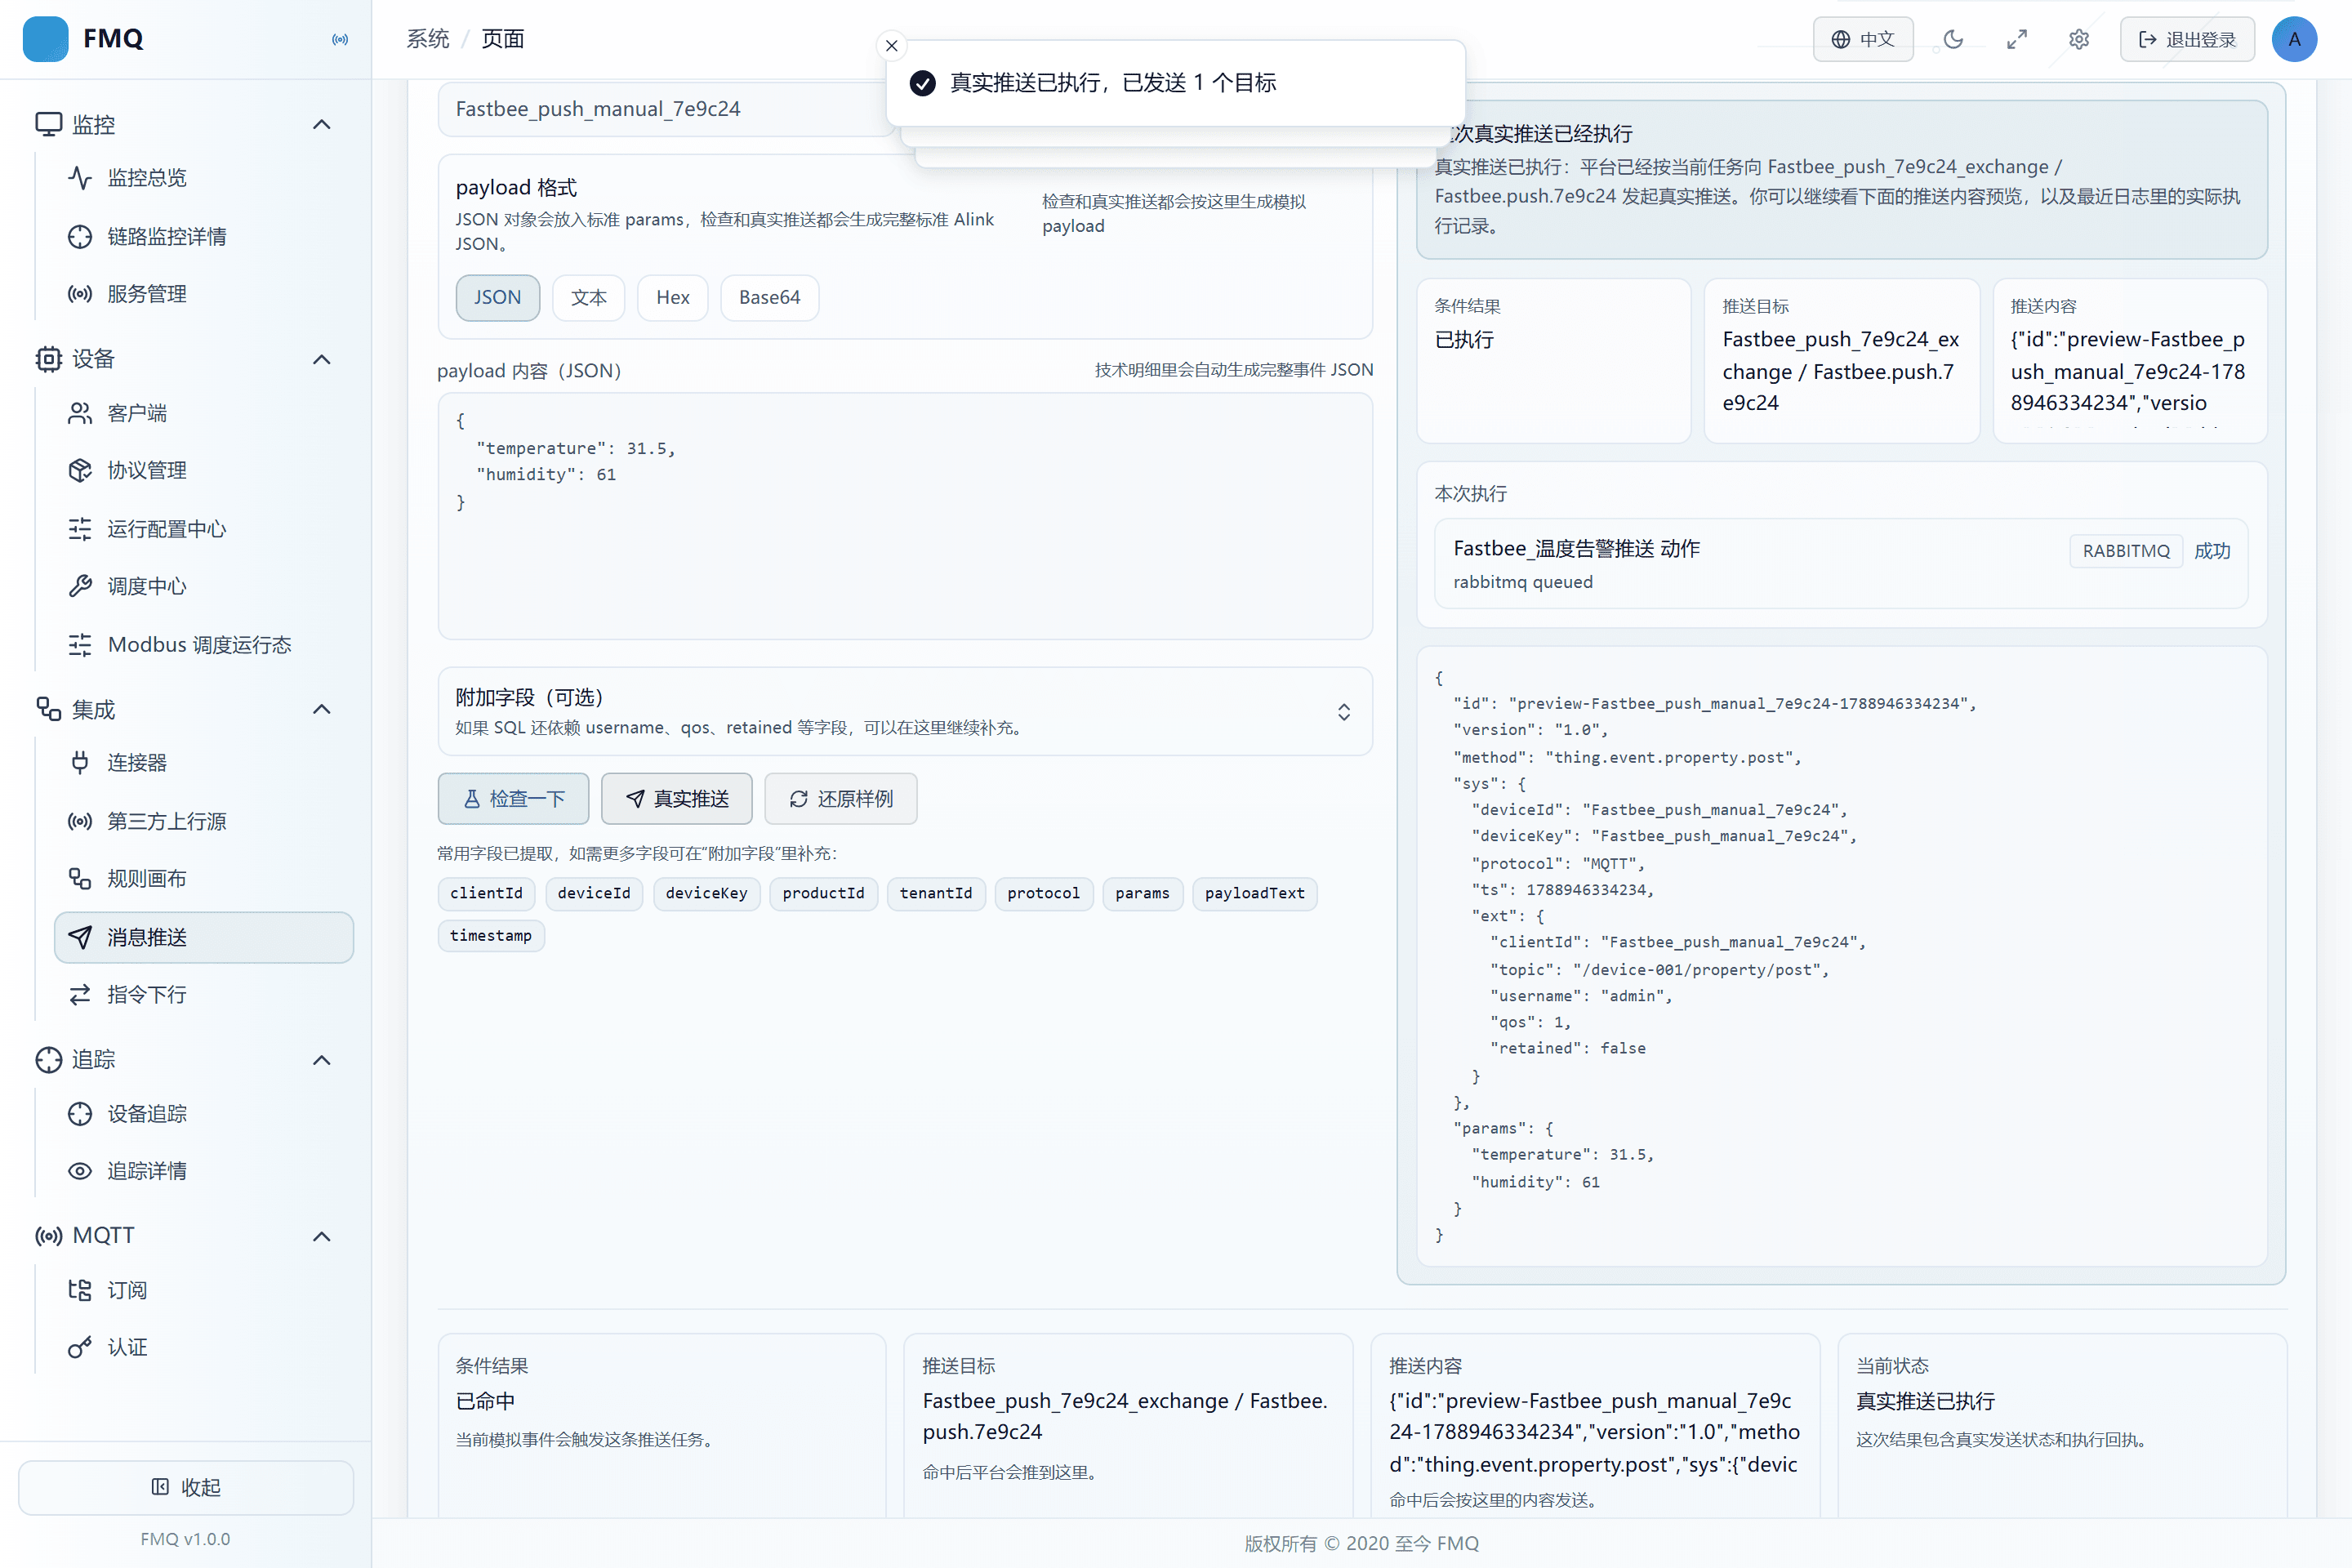
Task: Open 第三方上行源 sidebar entry
Action: point(203,821)
